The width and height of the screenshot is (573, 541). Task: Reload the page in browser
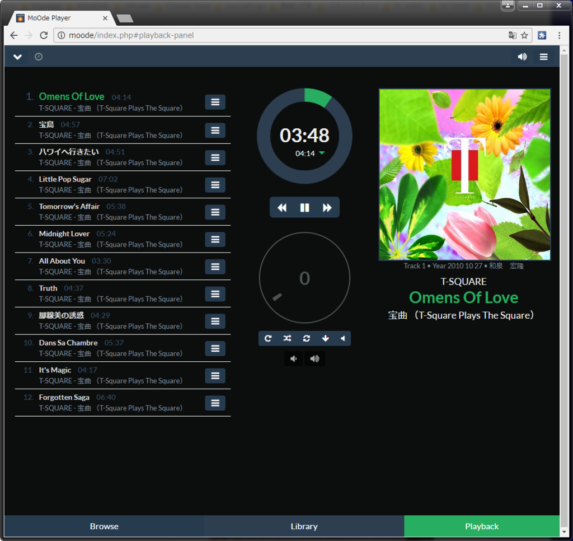44,35
